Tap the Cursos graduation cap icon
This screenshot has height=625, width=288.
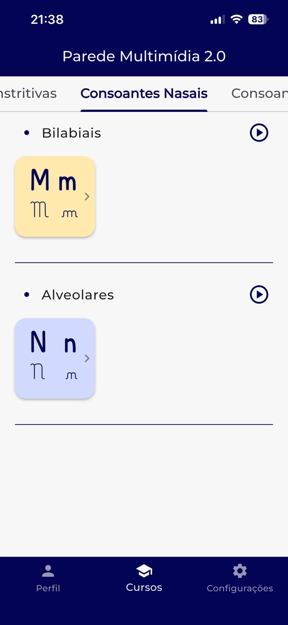(144, 571)
